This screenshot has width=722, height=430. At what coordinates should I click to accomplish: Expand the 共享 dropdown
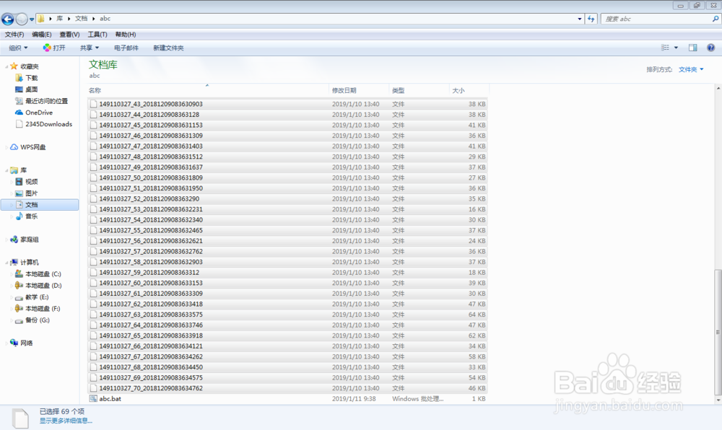tap(90, 48)
